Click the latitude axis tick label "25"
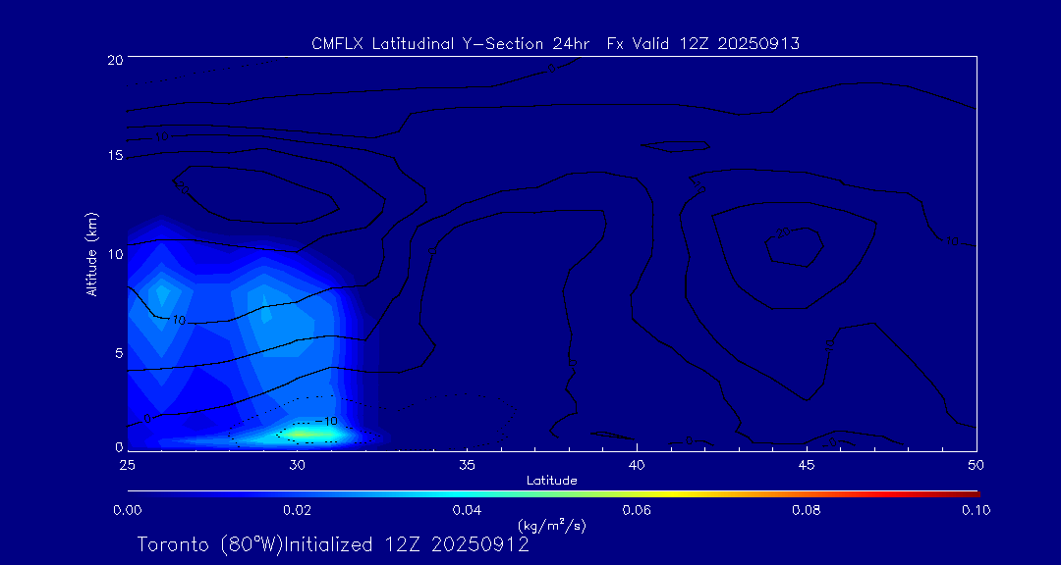 [x=127, y=465]
